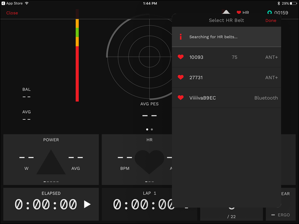Tap the Bluetooth status icon

[279, 3]
